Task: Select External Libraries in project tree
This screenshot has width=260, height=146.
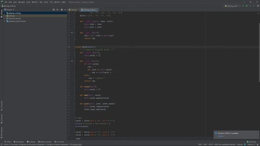Action: tap(15, 19)
